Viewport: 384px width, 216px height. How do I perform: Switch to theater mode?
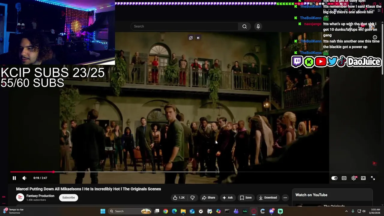point(363,178)
